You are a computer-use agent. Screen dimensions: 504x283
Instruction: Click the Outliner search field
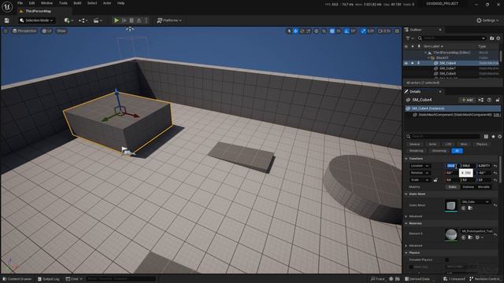(x=451, y=39)
